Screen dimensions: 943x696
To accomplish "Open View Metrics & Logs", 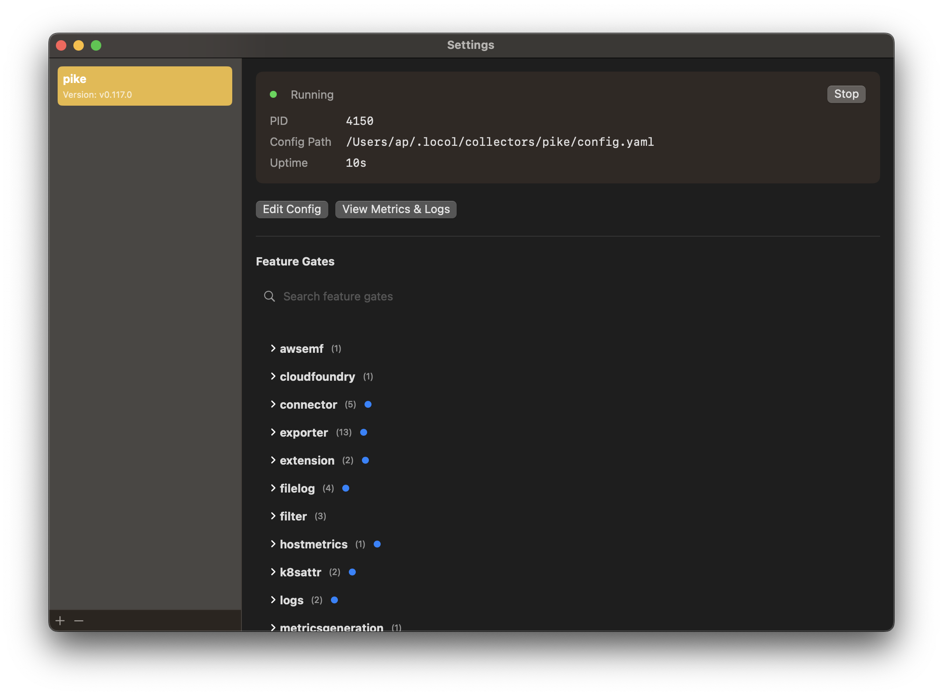I will pos(396,210).
